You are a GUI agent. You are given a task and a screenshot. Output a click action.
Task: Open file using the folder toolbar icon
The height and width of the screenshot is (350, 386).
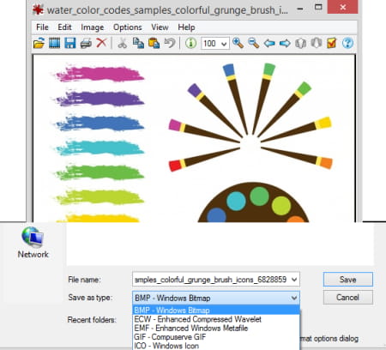[x=39, y=44]
